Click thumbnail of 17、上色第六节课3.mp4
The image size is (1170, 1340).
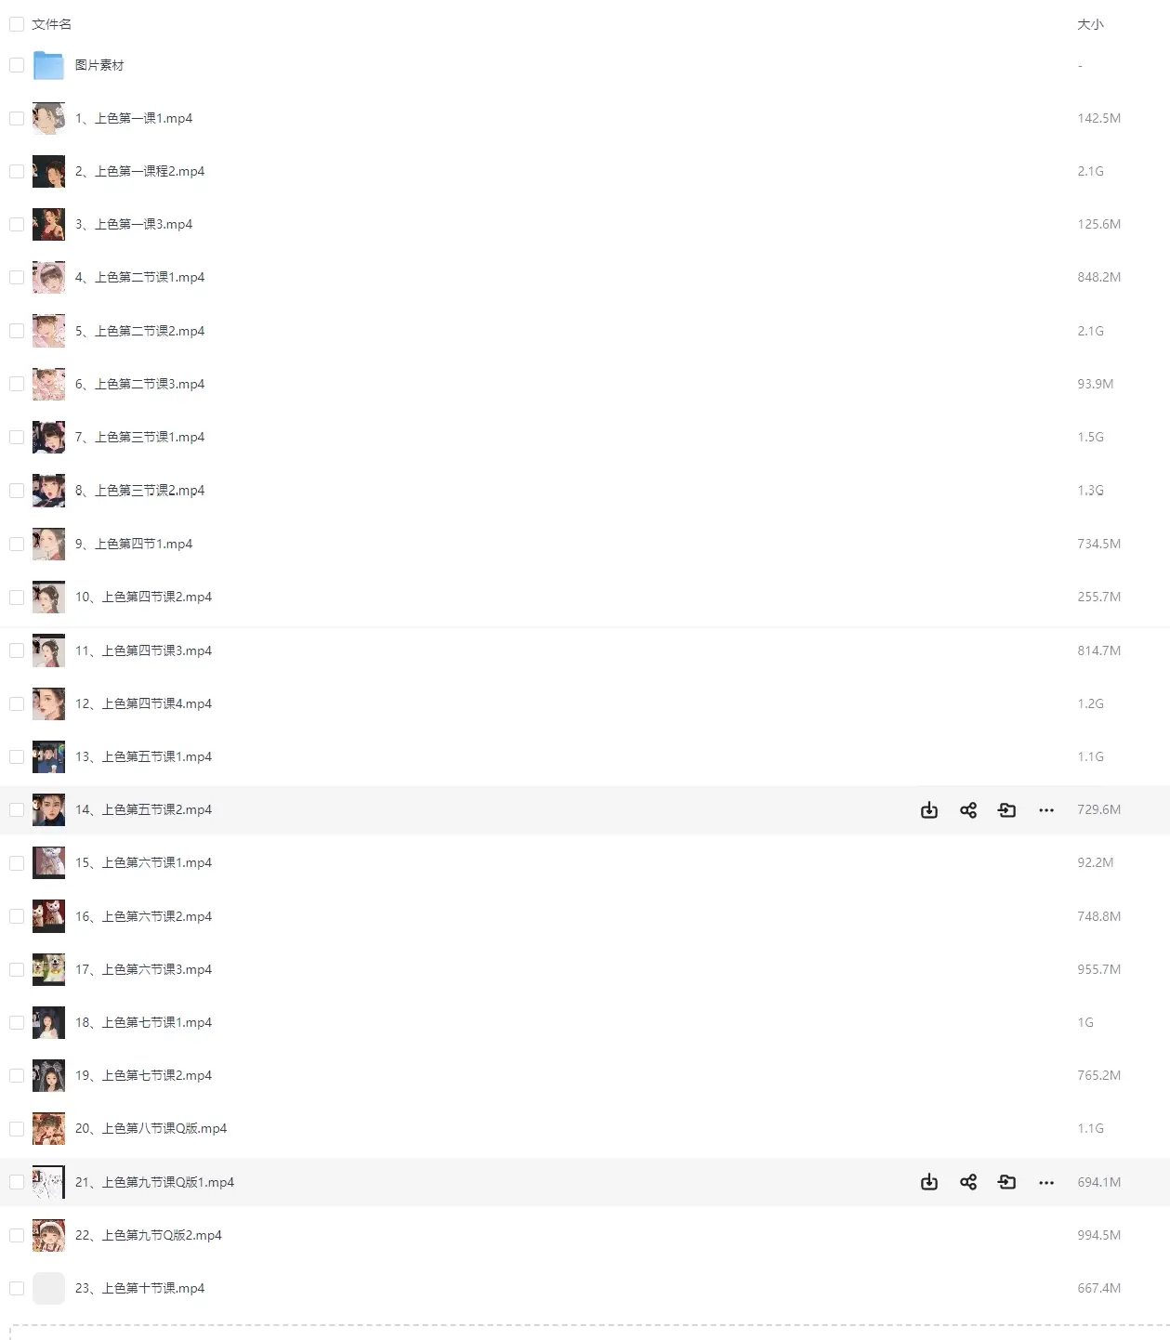tap(48, 969)
